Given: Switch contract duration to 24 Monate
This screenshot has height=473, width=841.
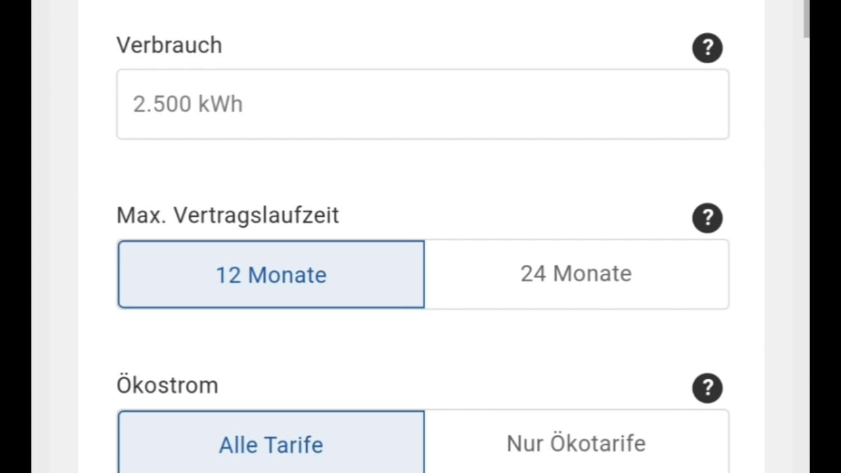Looking at the screenshot, I should [576, 275].
